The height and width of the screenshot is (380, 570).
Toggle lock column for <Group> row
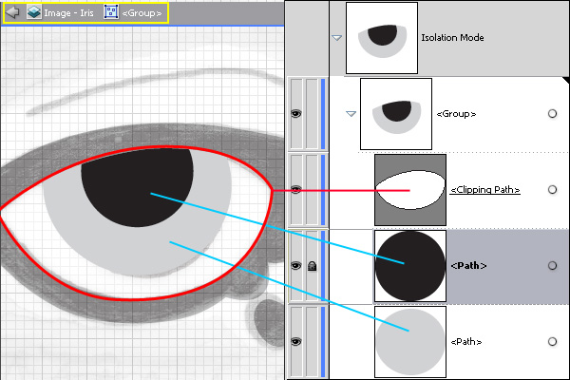(312, 114)
